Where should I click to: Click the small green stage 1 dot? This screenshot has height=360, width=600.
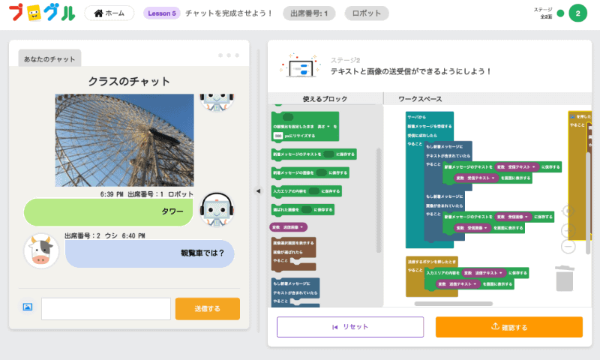point(560,13)
